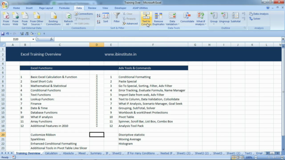
Task: Open the Nested IF sheet tab
Action: point(166,153)
